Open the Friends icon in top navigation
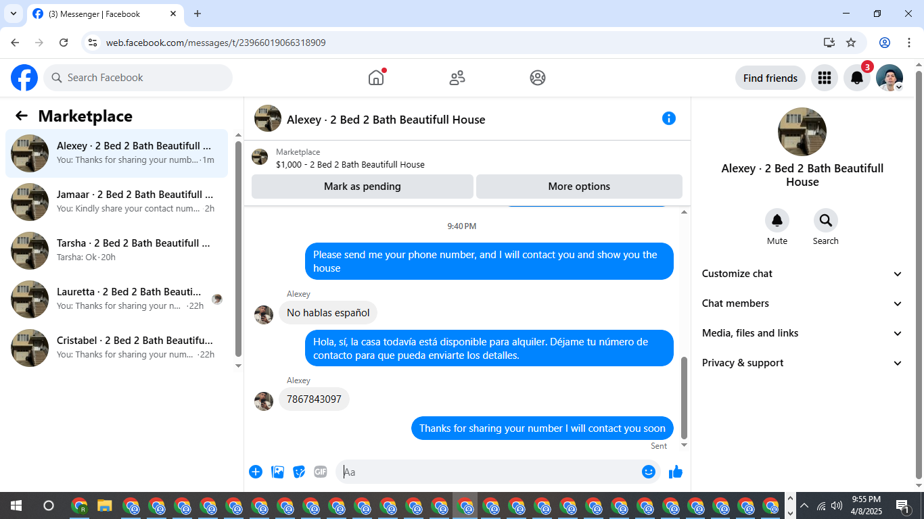Image resolution: width=924 pixels, height=519 pixels. pyautogui.click(x=457, y=78)
